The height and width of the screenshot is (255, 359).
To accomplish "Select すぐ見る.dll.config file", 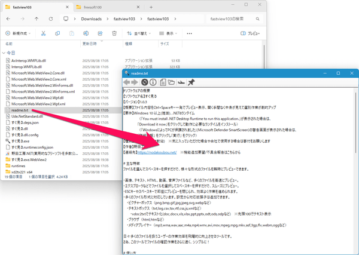I will point(25,135).
